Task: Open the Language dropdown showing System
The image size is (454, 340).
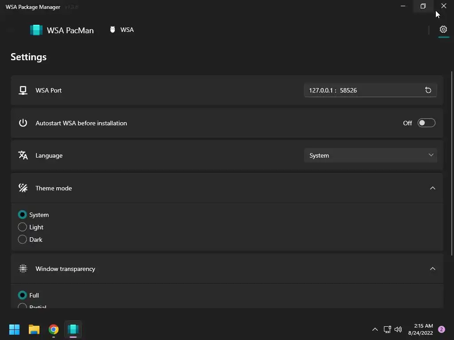Action: (x=371, y=155)
